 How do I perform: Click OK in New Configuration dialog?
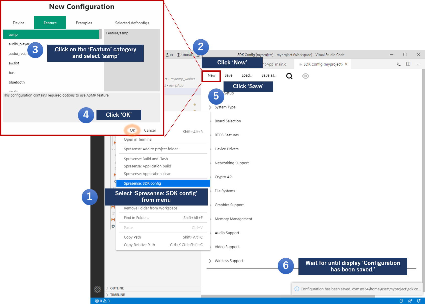(x=132, y=130)
